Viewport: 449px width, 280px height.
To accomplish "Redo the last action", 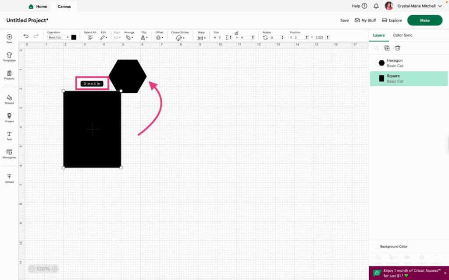I will point(36,36).
